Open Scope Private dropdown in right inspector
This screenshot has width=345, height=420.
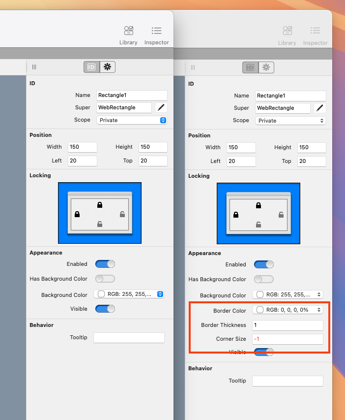[x=290, y=121]
